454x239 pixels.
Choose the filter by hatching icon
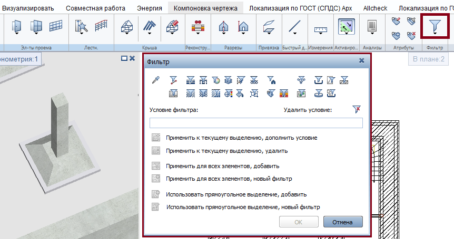click(191, 93)
